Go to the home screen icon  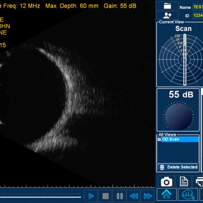[x=166, y=194]
